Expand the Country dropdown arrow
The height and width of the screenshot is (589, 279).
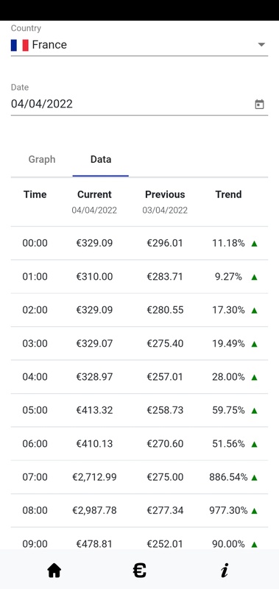coord(261,45)
